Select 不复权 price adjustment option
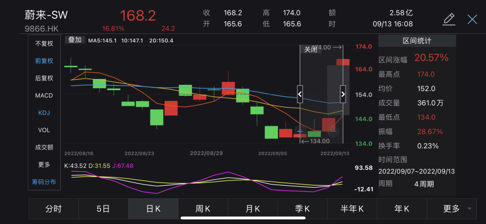The image size is (486, 224). tap(44, 44)
